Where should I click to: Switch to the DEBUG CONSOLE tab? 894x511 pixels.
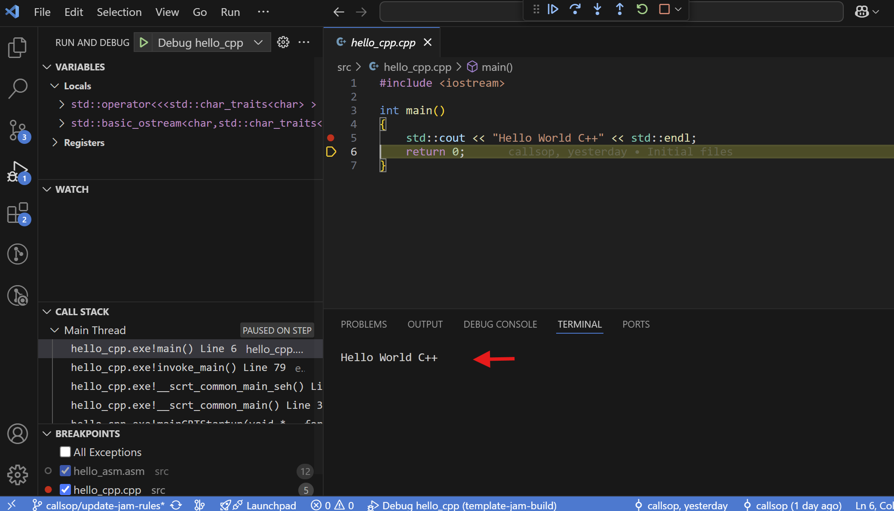click(x=500, y=324)
